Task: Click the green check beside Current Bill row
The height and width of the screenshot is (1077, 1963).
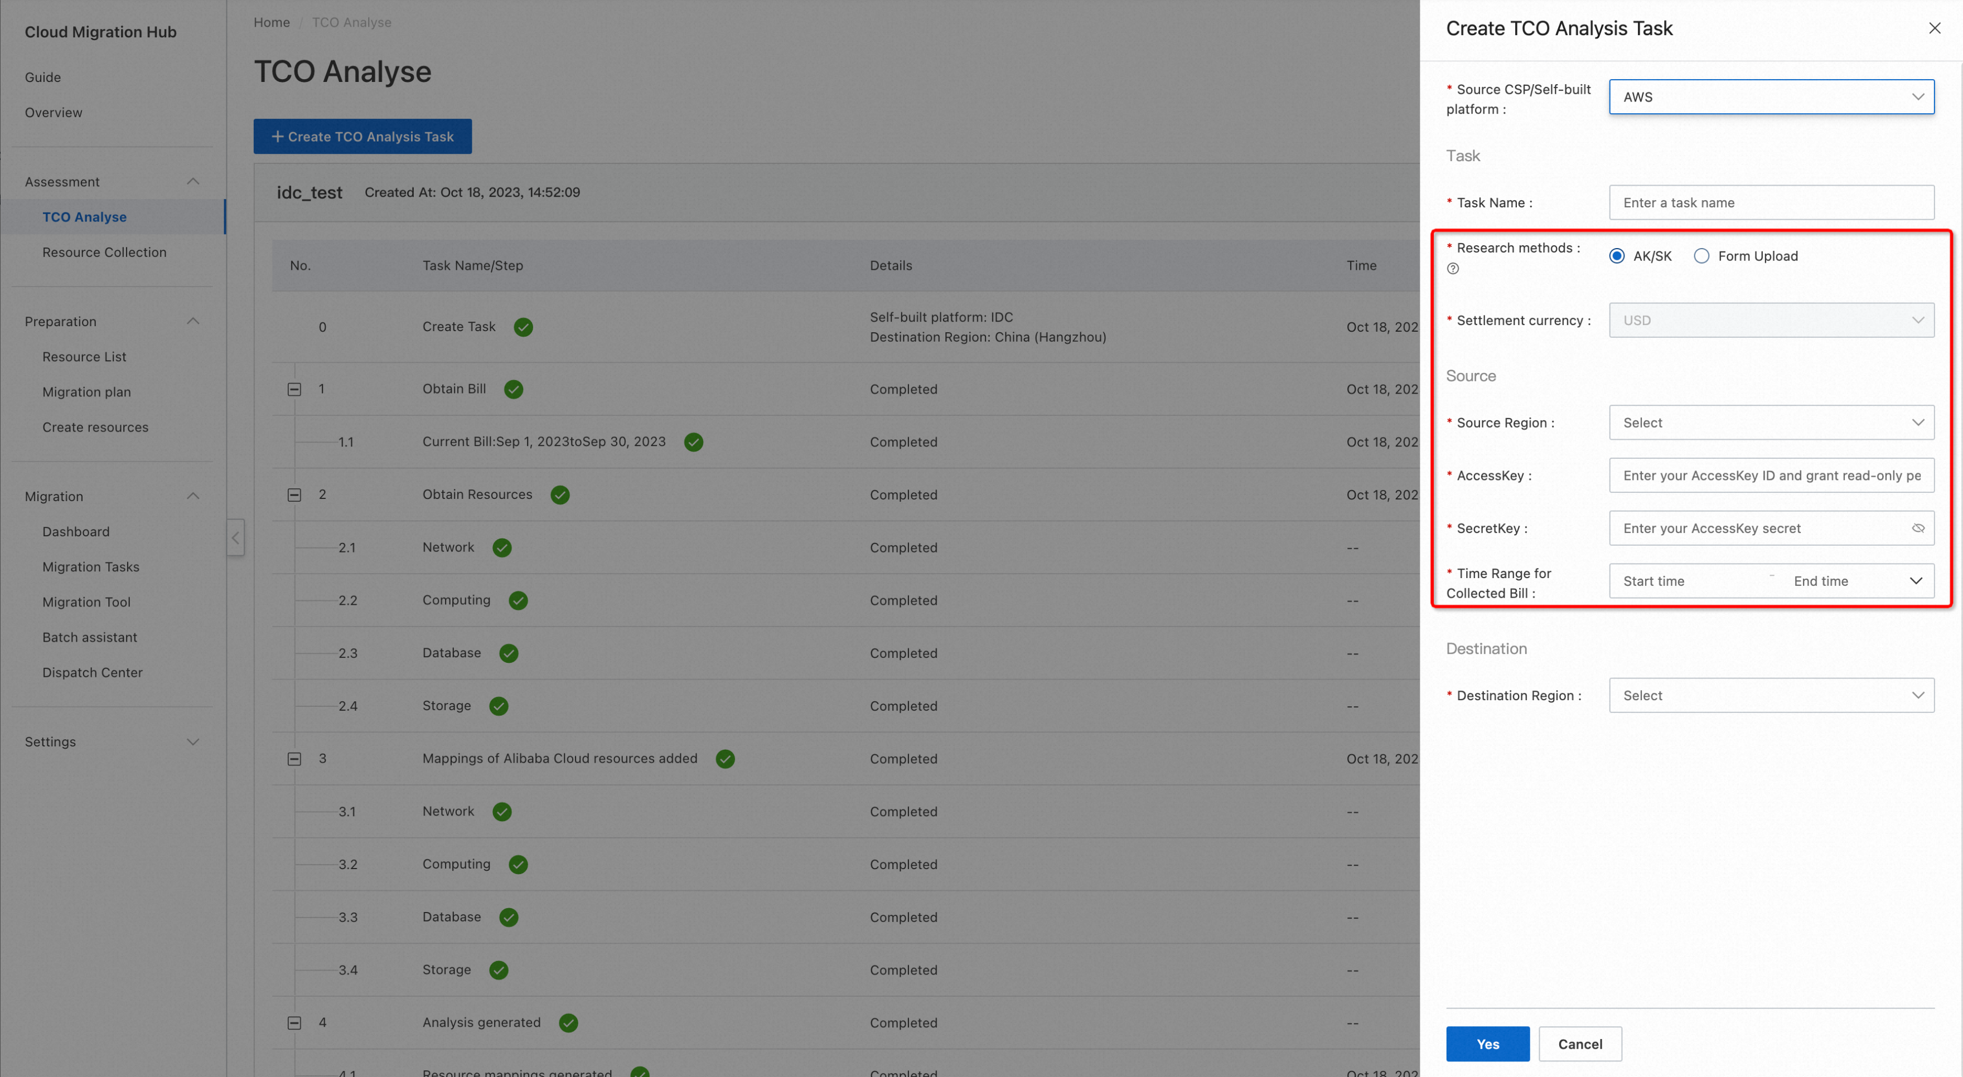Action: tap(693, 442)
